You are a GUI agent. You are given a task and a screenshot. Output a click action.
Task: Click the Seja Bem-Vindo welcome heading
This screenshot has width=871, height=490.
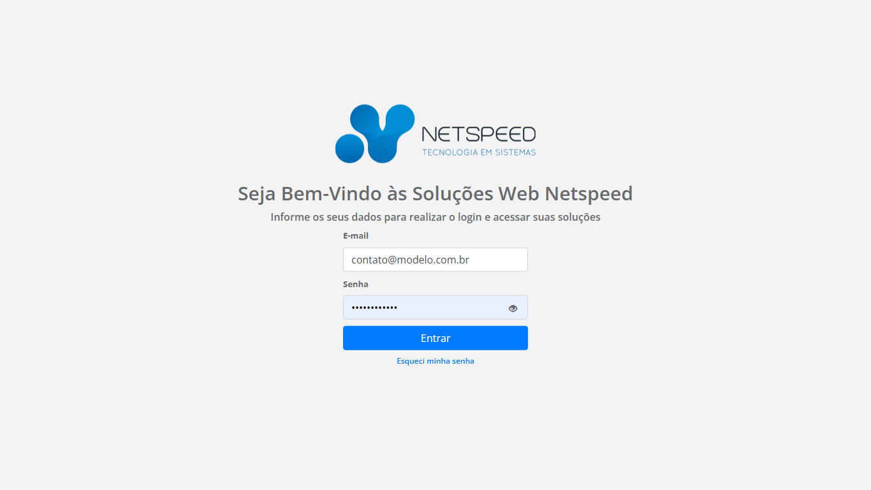tap(435, 193)
